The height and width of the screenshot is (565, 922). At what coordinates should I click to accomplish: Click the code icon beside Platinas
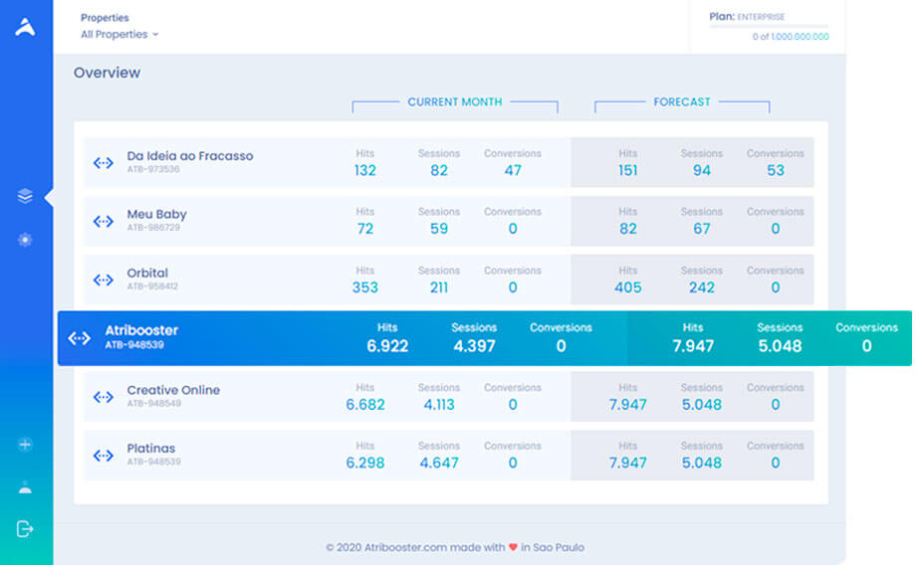[104, 456]
